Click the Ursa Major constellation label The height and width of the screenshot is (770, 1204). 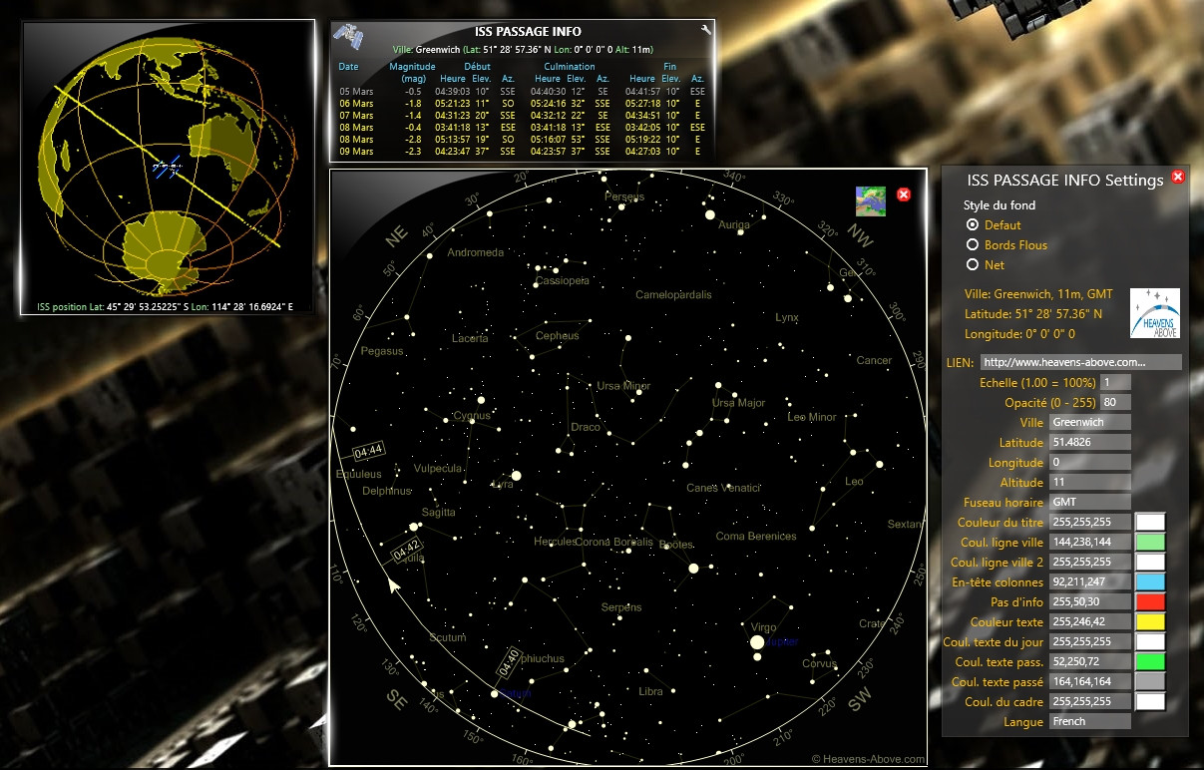coord(739,403)
